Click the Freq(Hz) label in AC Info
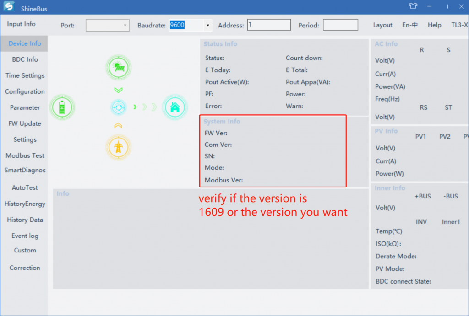 coord(387,99)
